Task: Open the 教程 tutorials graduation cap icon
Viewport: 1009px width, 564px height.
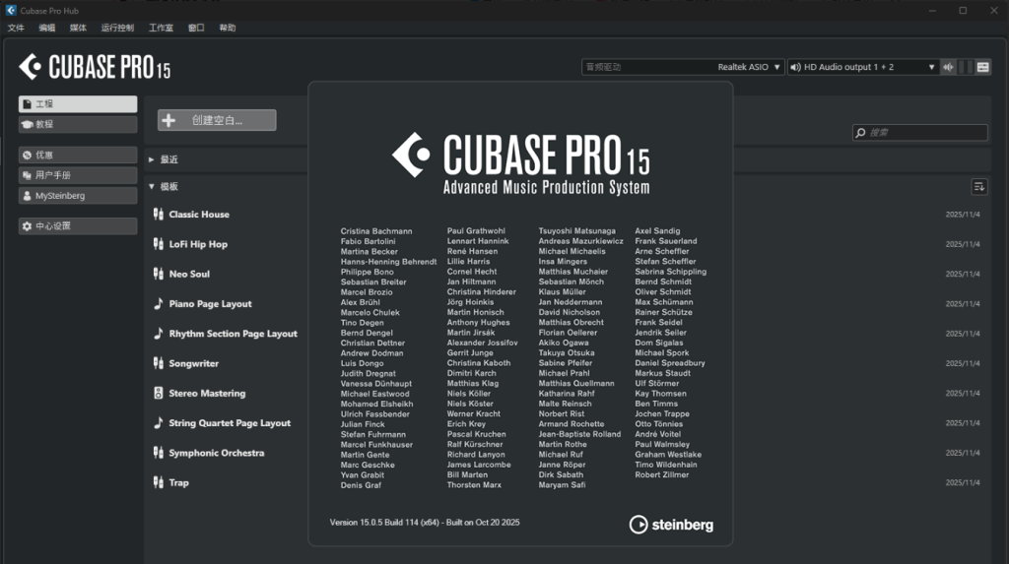Action: tap(27, 125)
